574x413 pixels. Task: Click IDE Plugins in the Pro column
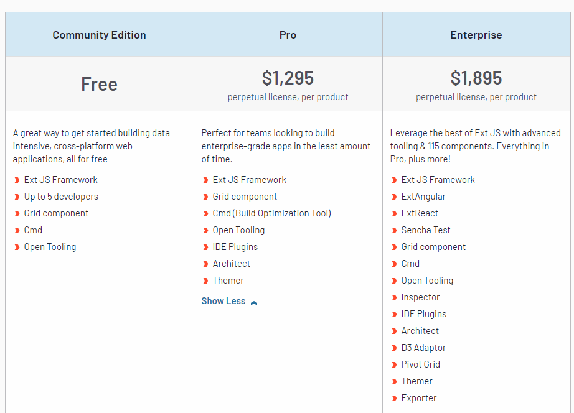click(x=235, y=247)
